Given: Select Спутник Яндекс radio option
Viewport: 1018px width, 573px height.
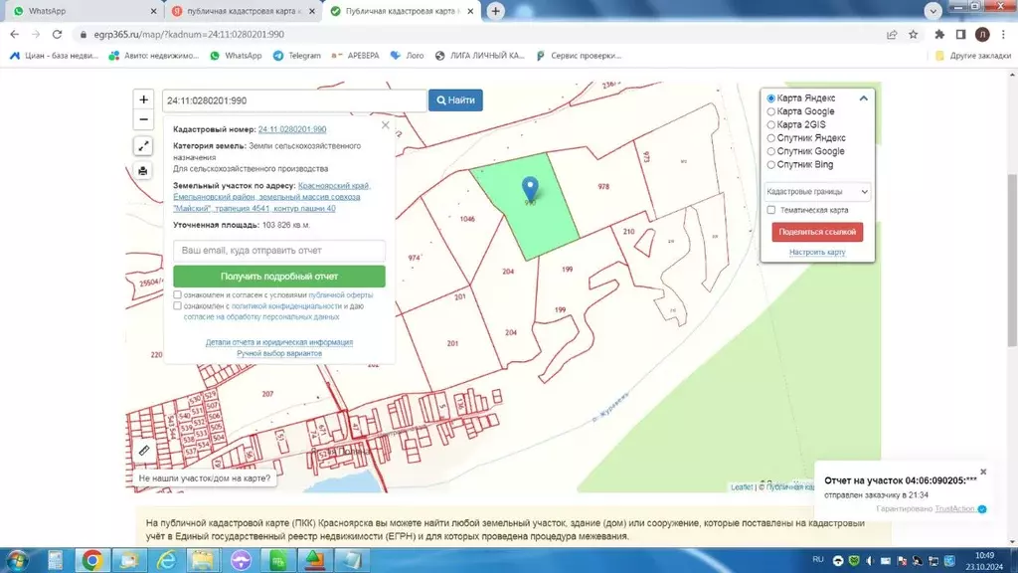Looking at the screenshot, I should 770,137.
